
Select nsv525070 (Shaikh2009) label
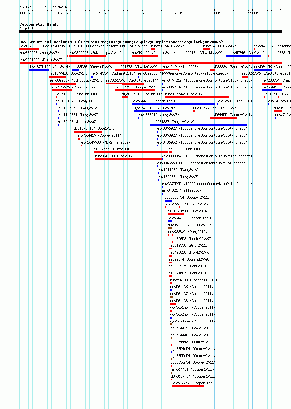(x=74, y=87)
